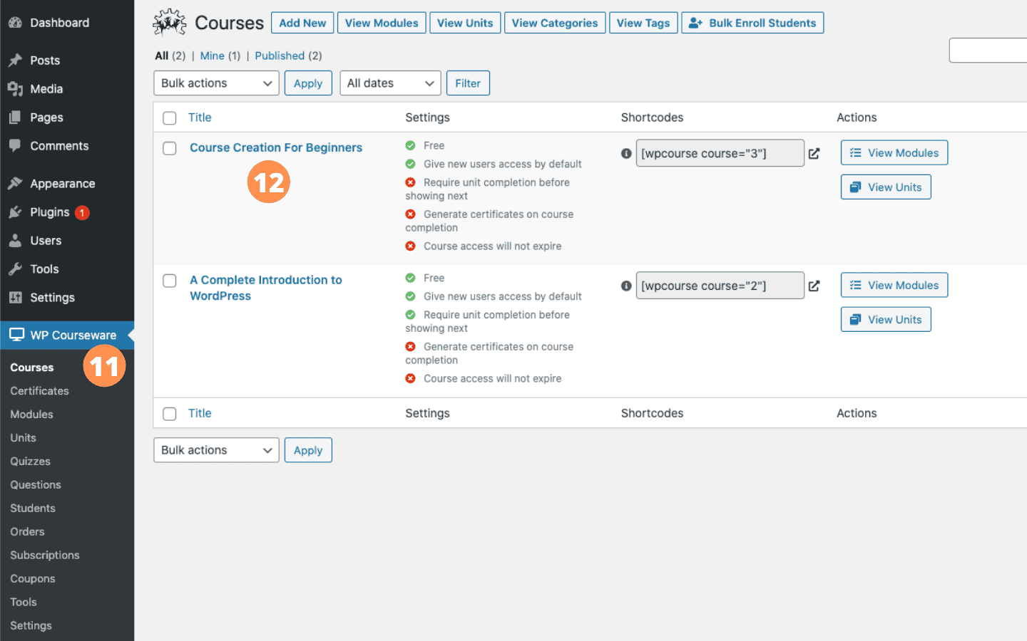Open Tools under WP Courseware submenu
The height and width of the screenshot is (641, 1027).
(24, 603)
